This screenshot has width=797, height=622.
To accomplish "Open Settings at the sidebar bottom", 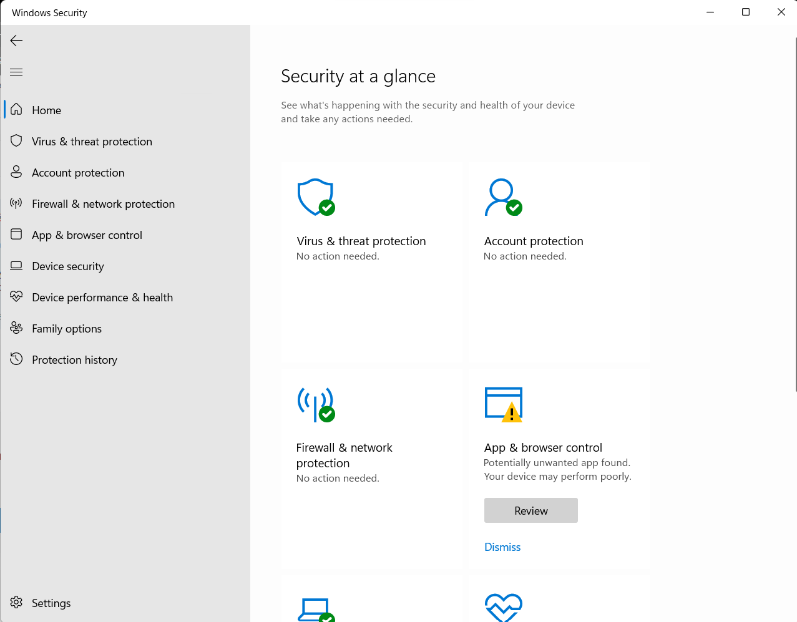I will coord(125,603).
